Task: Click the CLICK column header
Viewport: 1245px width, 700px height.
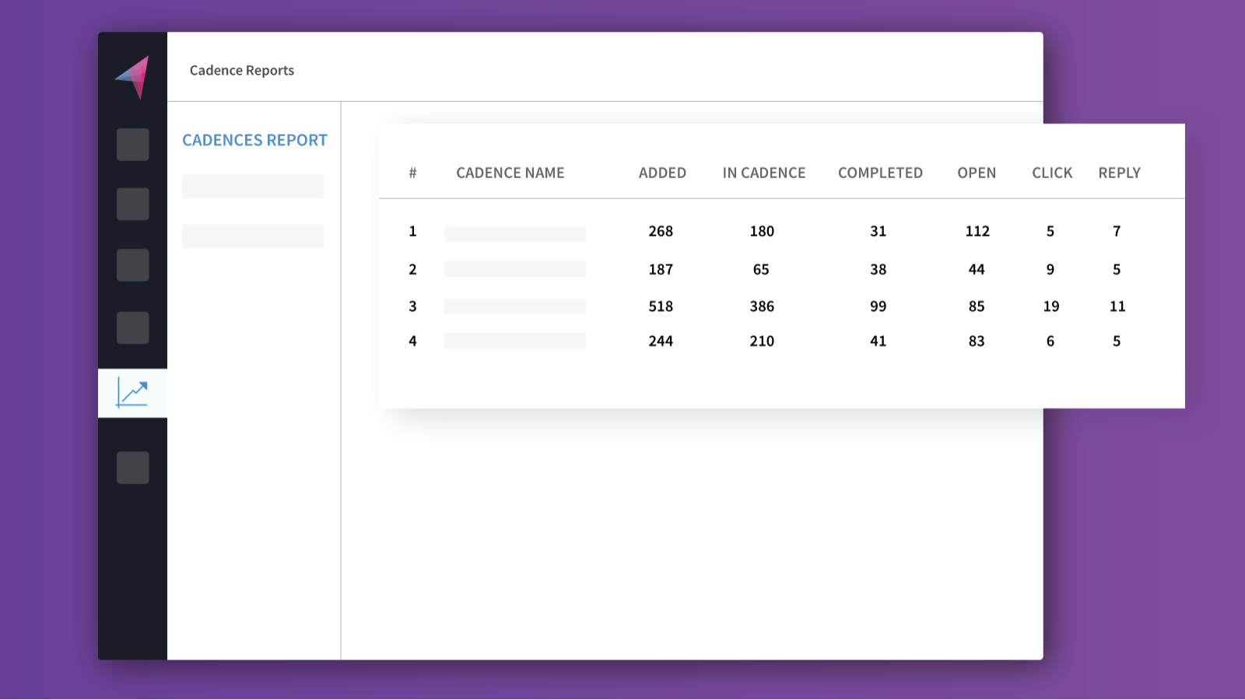Action: [1052, 173]
